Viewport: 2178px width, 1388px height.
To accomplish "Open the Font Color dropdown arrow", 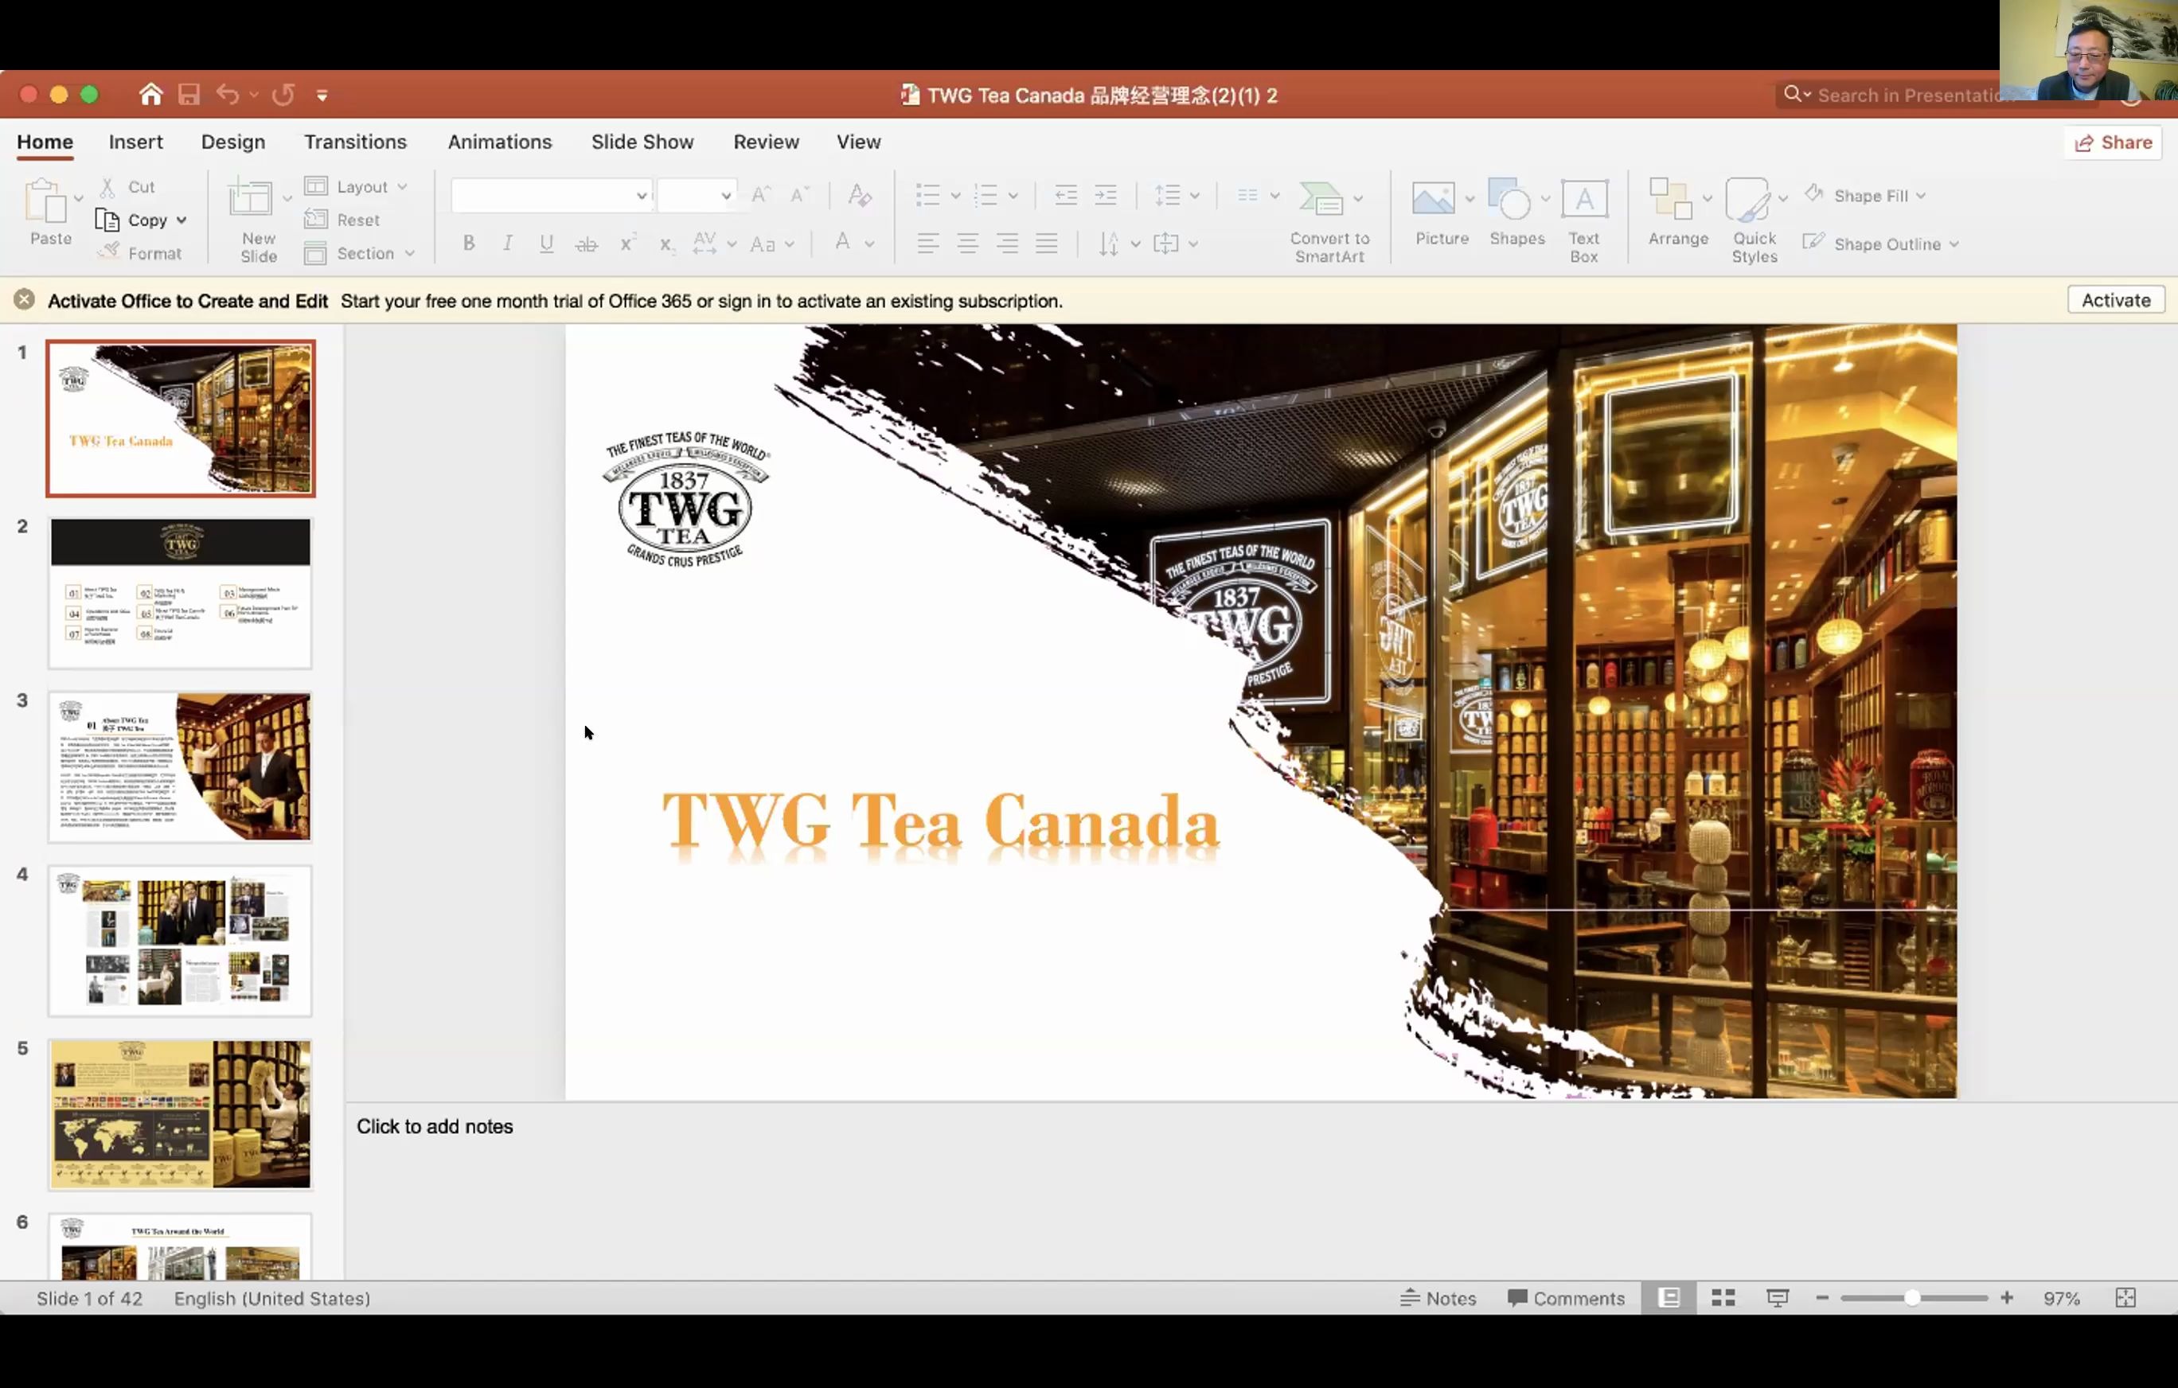I will 869,244.
